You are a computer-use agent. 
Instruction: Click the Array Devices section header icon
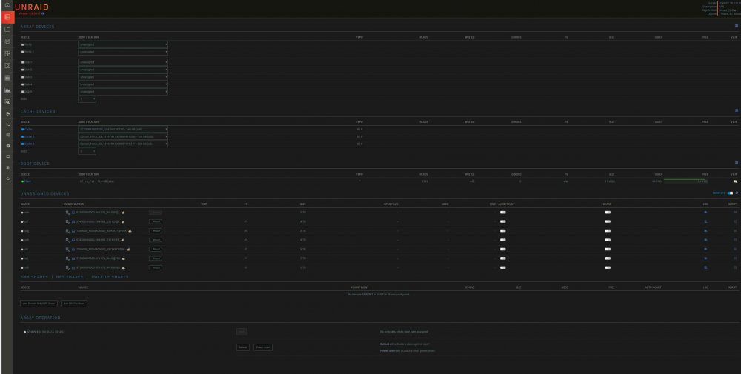click(x=737, y=26)
